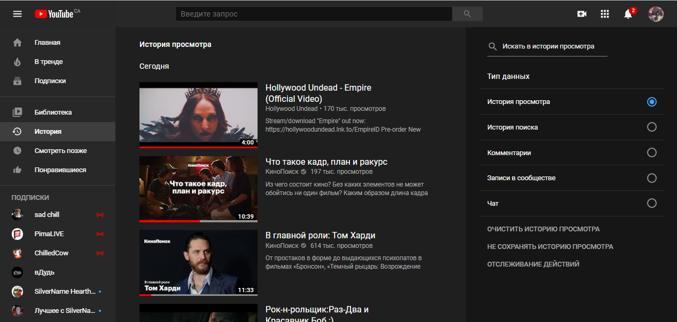Select Записи в сообществе radio button
Viewport: 677px width, 322px height.
[x=651, y=178]
